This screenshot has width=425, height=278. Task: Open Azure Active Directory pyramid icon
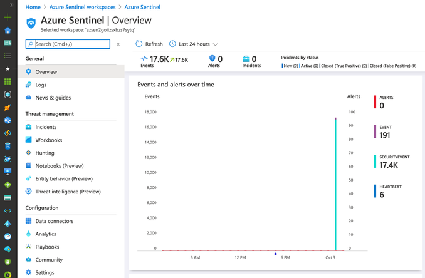pyautogui.click(x=8, y=224)
